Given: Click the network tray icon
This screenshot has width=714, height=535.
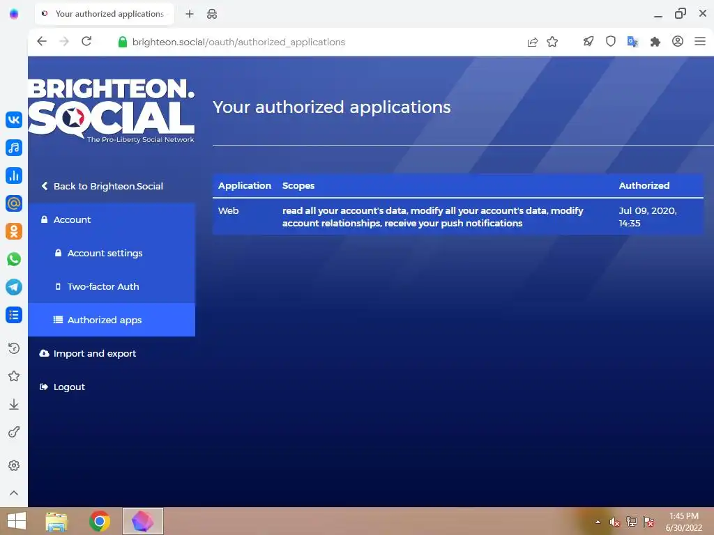Looking at the screenshot, I should [632, 522].
